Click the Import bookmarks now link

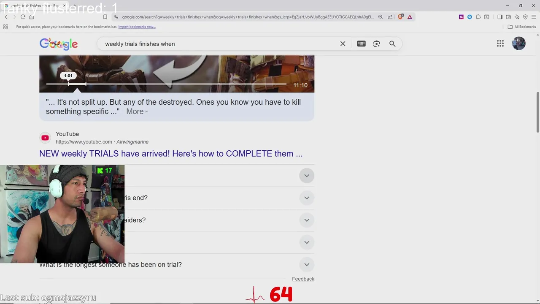(137, 27)
